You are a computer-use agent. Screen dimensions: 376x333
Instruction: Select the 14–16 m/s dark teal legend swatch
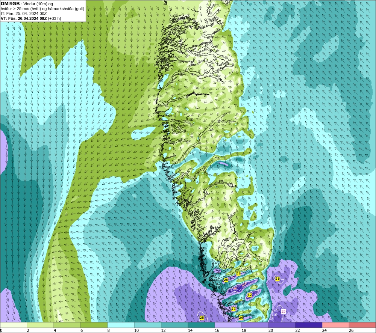point(202,325)
